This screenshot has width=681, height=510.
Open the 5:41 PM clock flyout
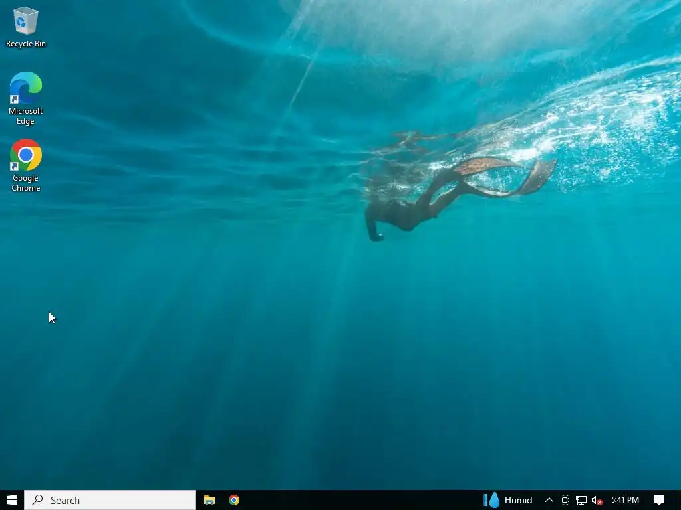[625, 500]
